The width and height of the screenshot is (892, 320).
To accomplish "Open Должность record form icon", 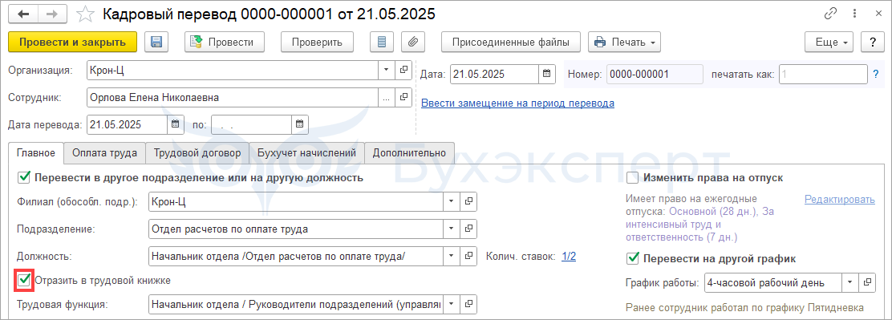I will 468,256.
